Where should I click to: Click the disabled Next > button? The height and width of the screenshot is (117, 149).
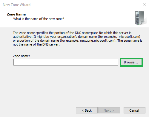click(109, 110)
